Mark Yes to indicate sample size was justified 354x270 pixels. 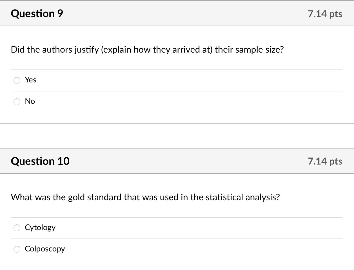tap(17, 80)
